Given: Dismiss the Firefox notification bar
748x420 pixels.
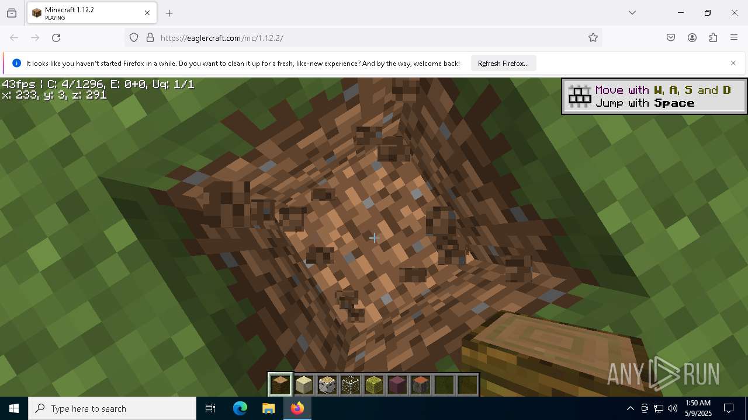Looking at the screenshot, I should pyautogui.click(x=733, y=63).
